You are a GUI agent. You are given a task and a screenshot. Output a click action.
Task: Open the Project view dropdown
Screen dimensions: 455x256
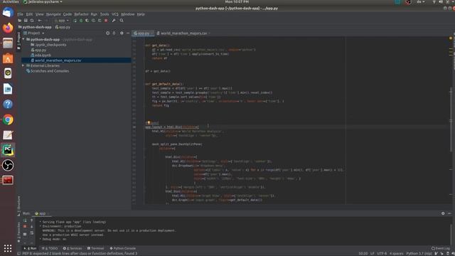(34, 33)
